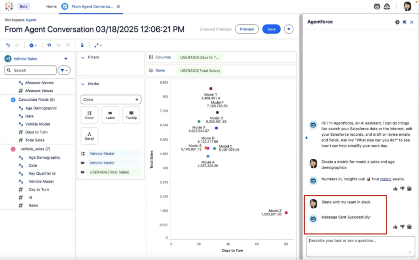Screen dimensions: 419x260
Task: Collapse the Filters section
Action: tap(83, 57)
